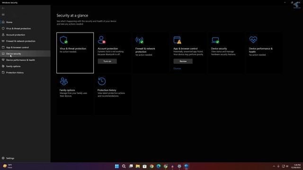Open Virus & threat protection sidebar item

[x=25, y=28]
